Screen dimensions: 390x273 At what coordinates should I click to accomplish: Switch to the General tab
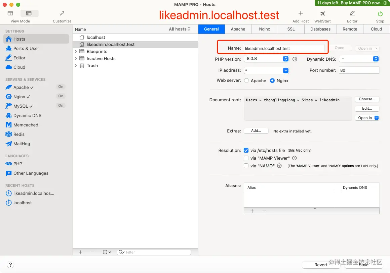pyautogui.click(x=211, y=29)
